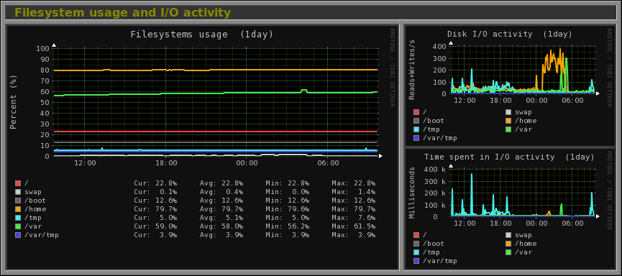Click the 06:00 marker on Time spent graph axis
This screenshot has width=622, height=276.
point(573,224)
